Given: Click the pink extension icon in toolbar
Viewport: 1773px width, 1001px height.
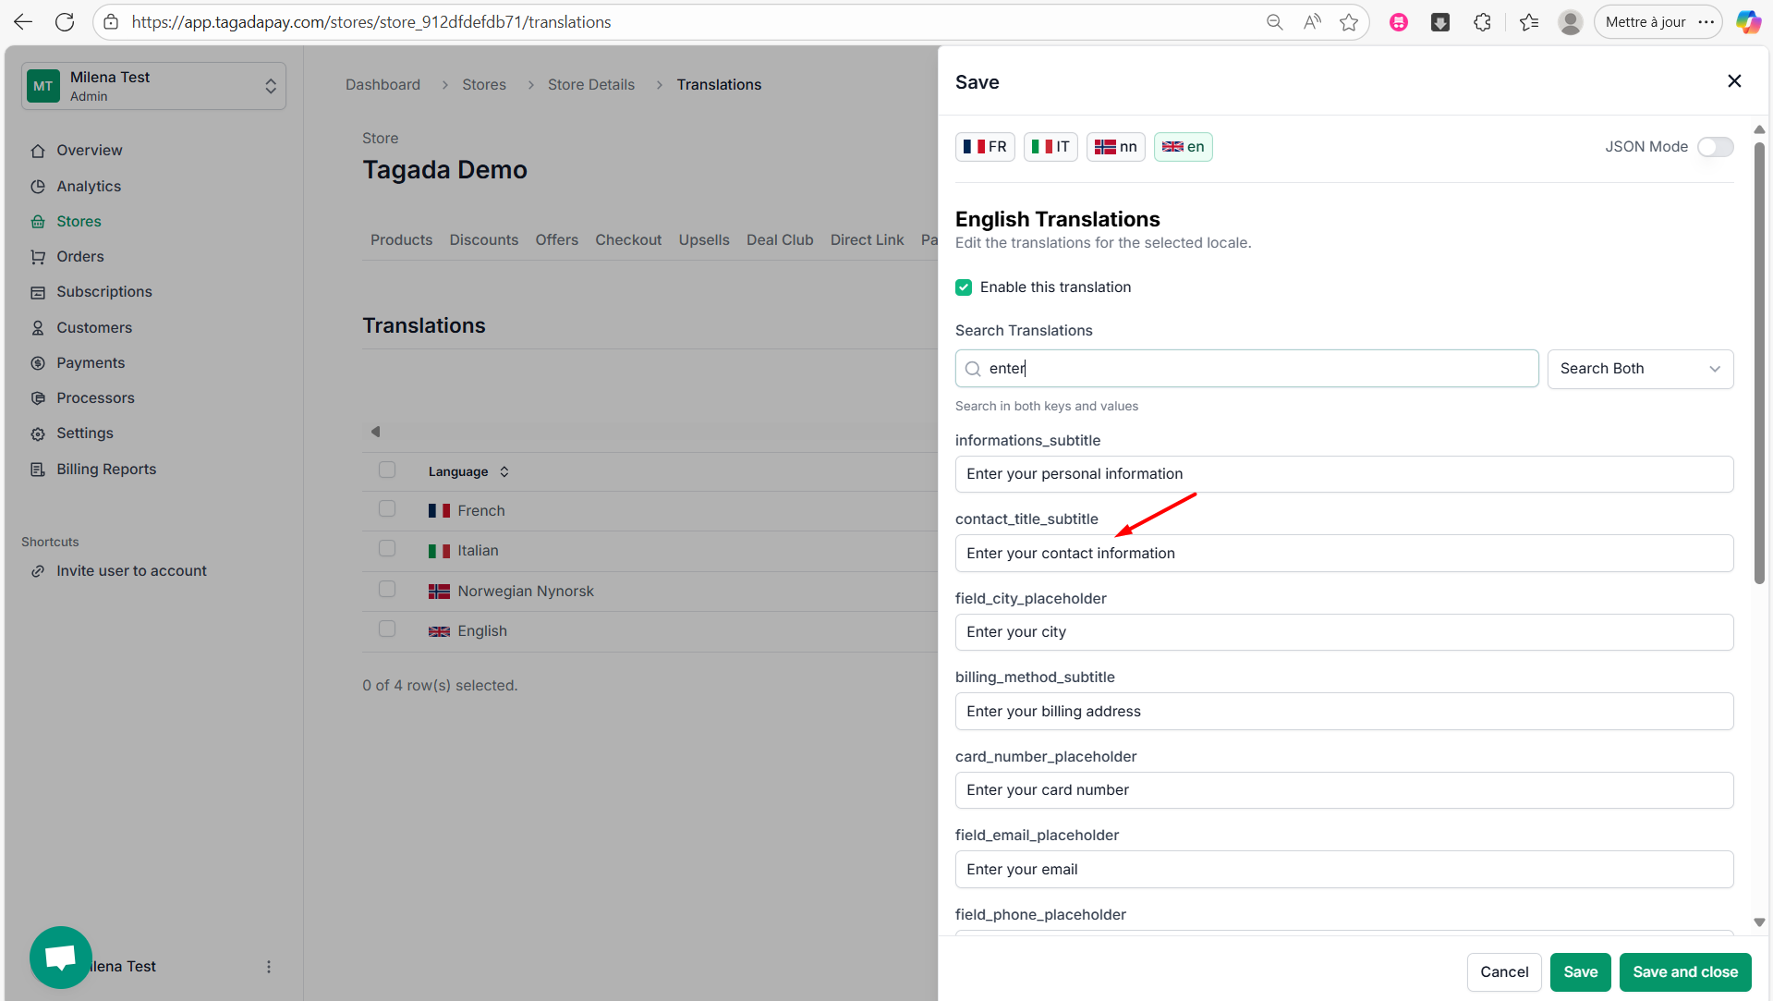Looking at the screenshot, I should click(1399, 22).
